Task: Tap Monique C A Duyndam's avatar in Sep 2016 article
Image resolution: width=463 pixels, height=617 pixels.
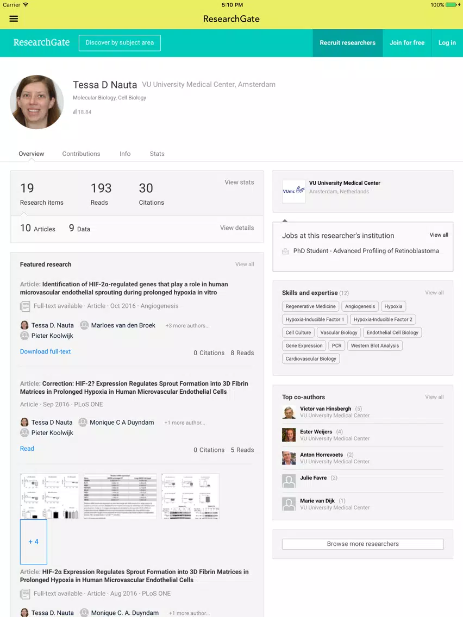Action: tap(83, 422)
